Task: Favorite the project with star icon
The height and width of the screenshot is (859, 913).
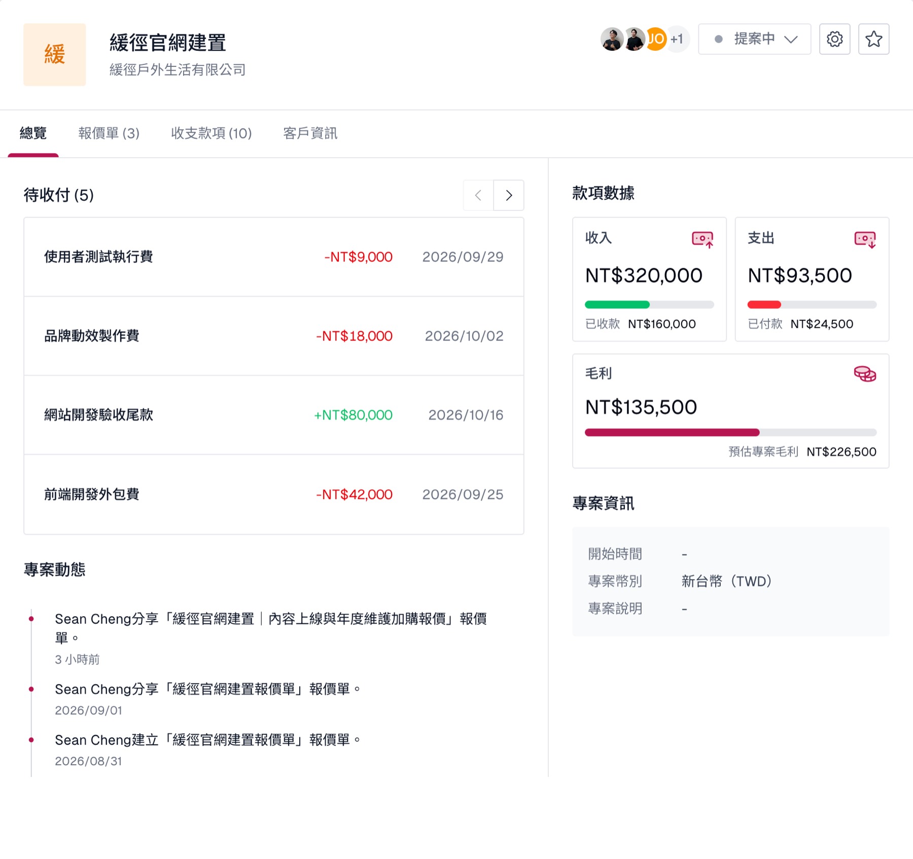Action: (x=873, y=39)
